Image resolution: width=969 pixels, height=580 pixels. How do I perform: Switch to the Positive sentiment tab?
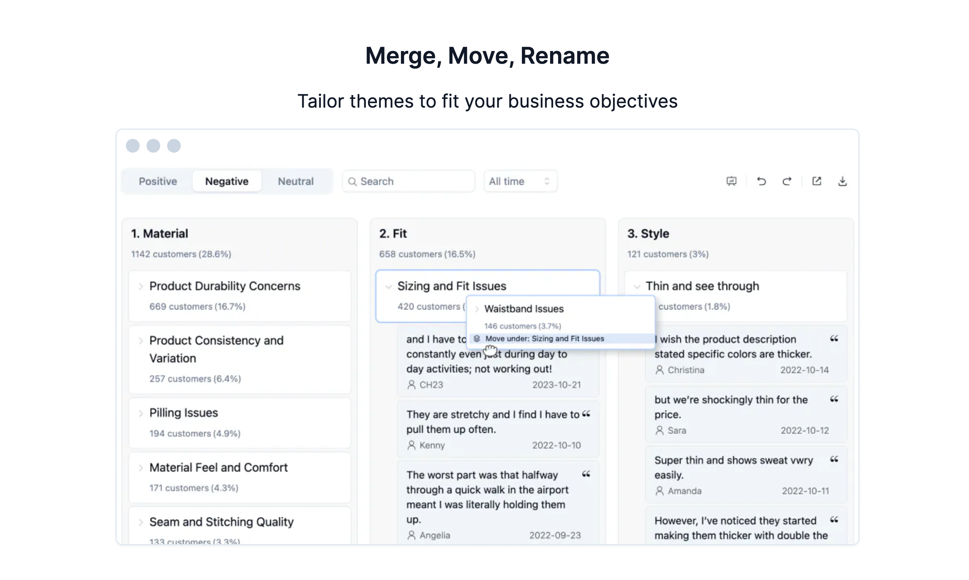click(x=158, y=181)
